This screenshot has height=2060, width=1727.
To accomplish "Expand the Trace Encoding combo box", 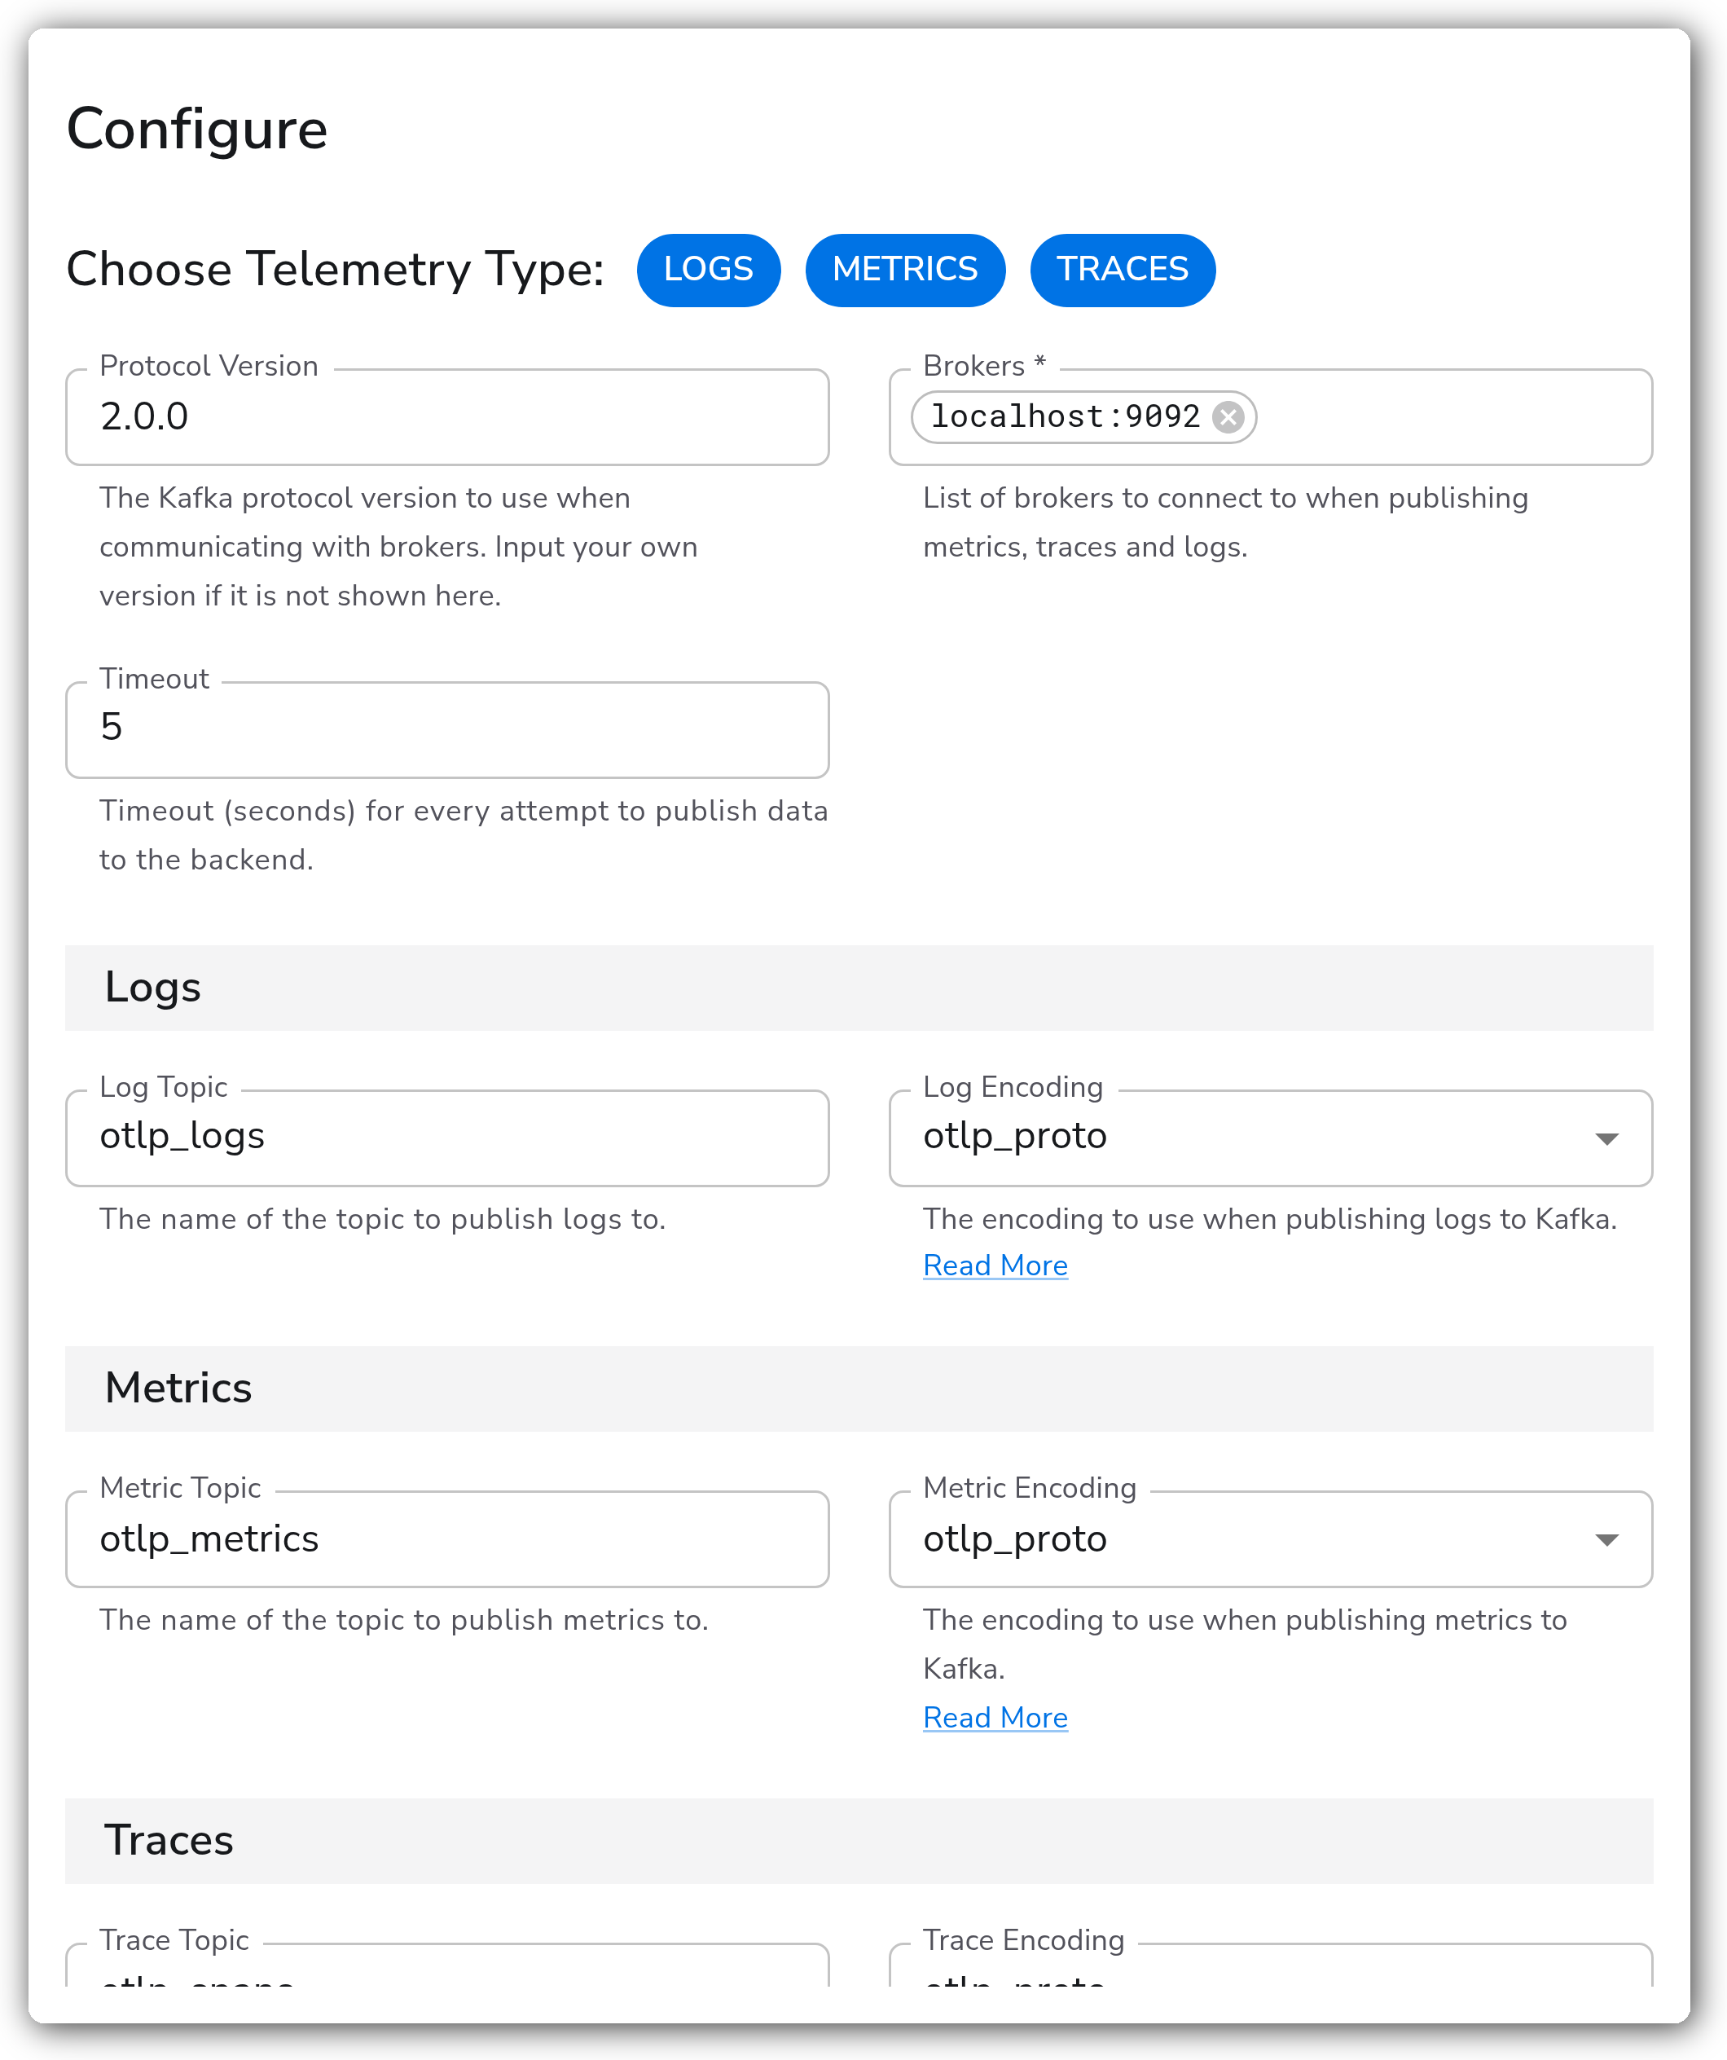I will tap(1270, 1965).
